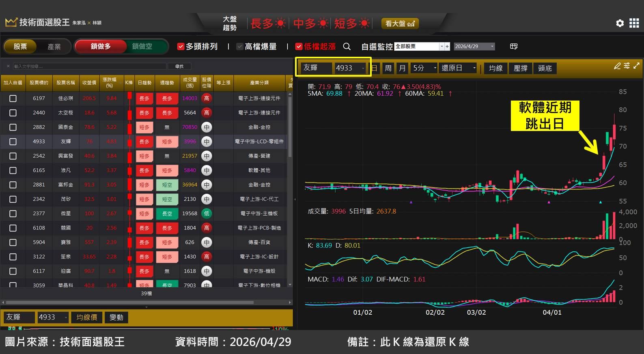This screenshot has height=354, width=644.
Task: Click the 長多 sun trend indicator
Action: tap(268, 24)
